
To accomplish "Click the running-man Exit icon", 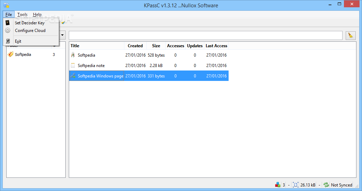I will [8, 41].
